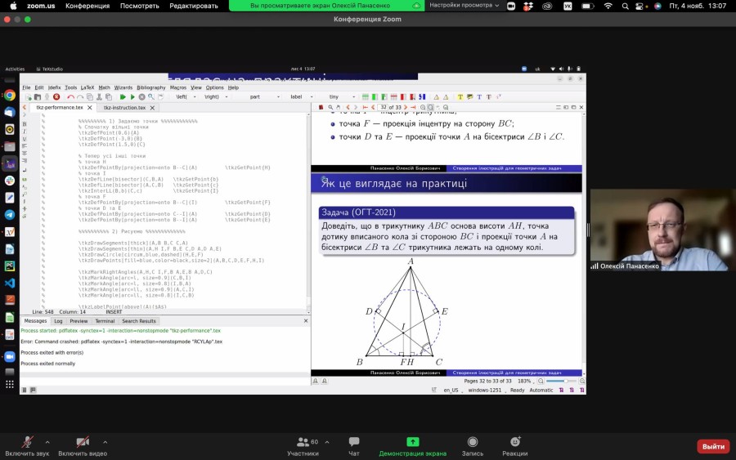Open Конференция menu in macOS menu bar
This screenshot has width=736, height=460.
[88, 6]
